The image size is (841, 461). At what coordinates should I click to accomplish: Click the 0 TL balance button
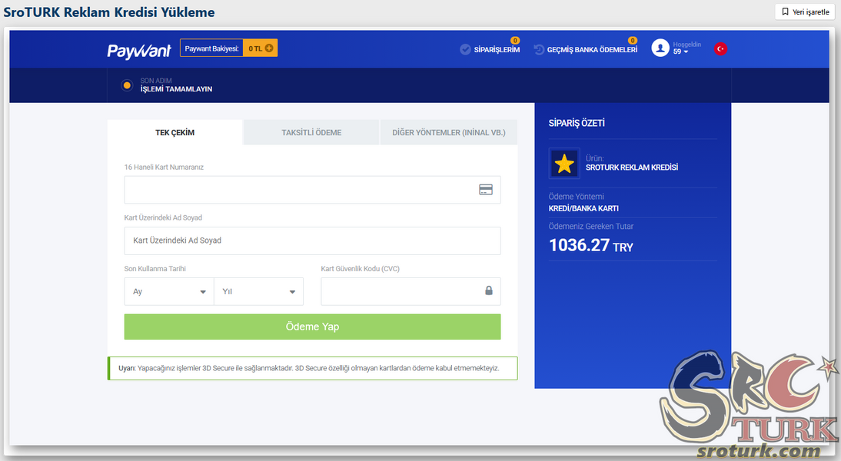pyautogui.click(x=260, y=48)
